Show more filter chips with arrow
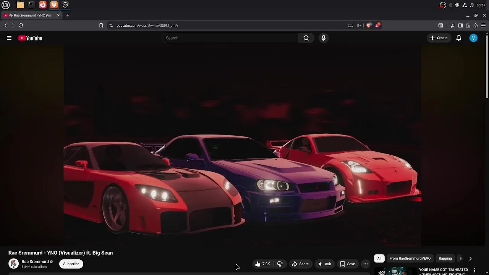 (x=470, y=259)
